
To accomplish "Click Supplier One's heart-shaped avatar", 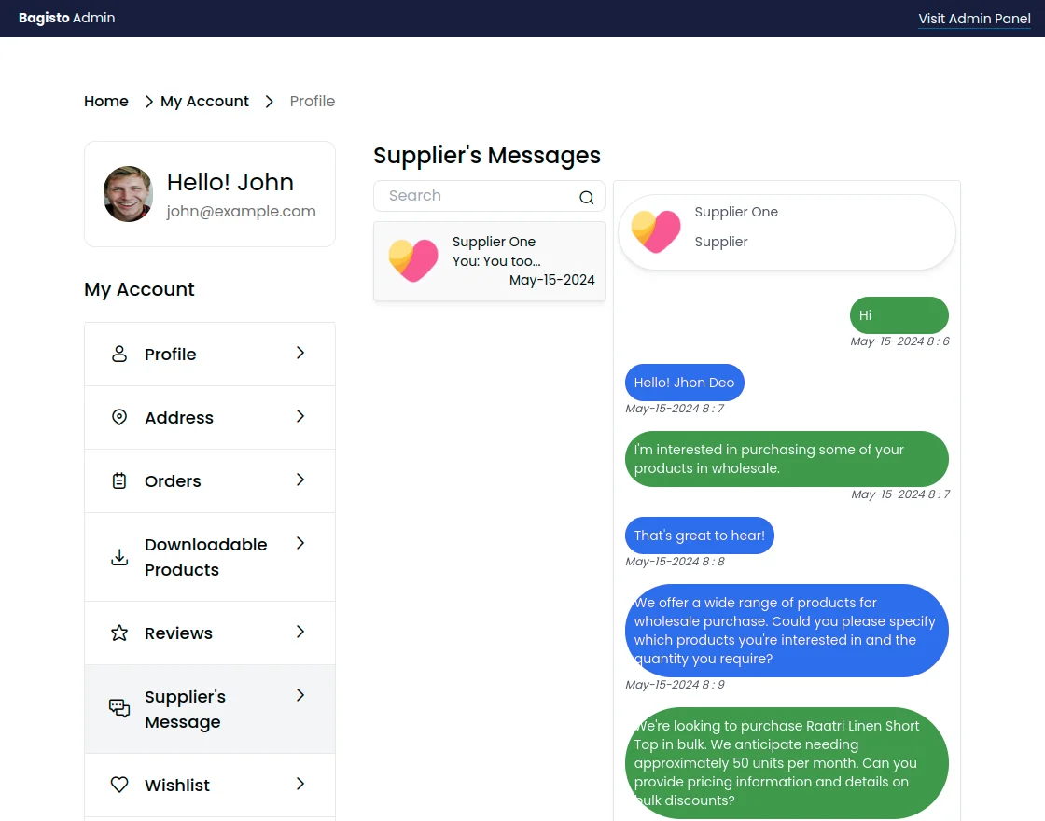I will (x=413, y=260).
